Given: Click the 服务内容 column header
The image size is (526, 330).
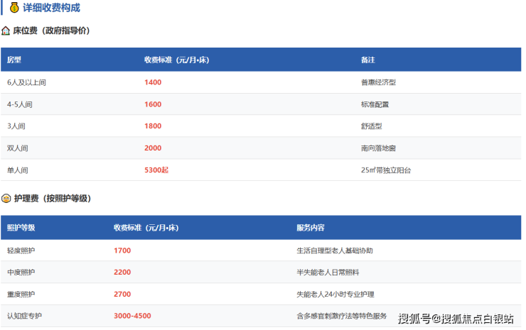Looking at the screenshot, I should point(311,228).
